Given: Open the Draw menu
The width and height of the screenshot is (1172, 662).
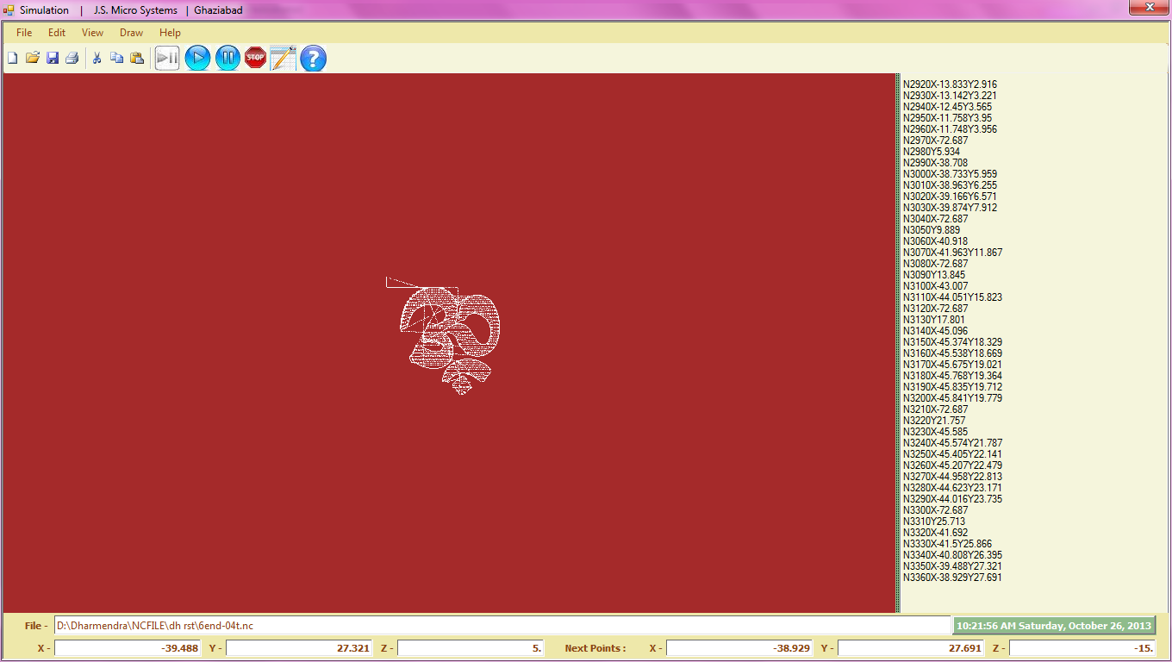Looking at the screenshot, I should [x=131, y=33].
